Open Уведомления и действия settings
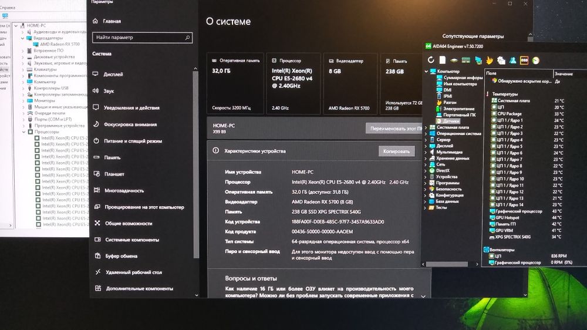Viewport: 587px width, 330px height. click(131, 107)
